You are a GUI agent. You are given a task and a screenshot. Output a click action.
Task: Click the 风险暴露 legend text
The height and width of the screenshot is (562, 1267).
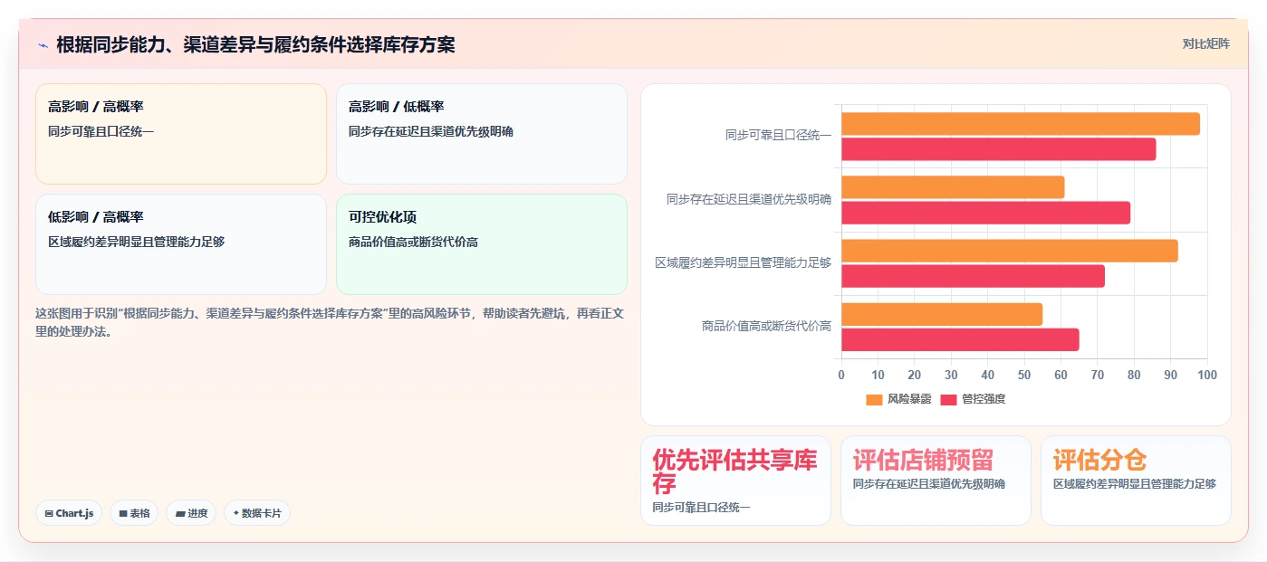909,399
